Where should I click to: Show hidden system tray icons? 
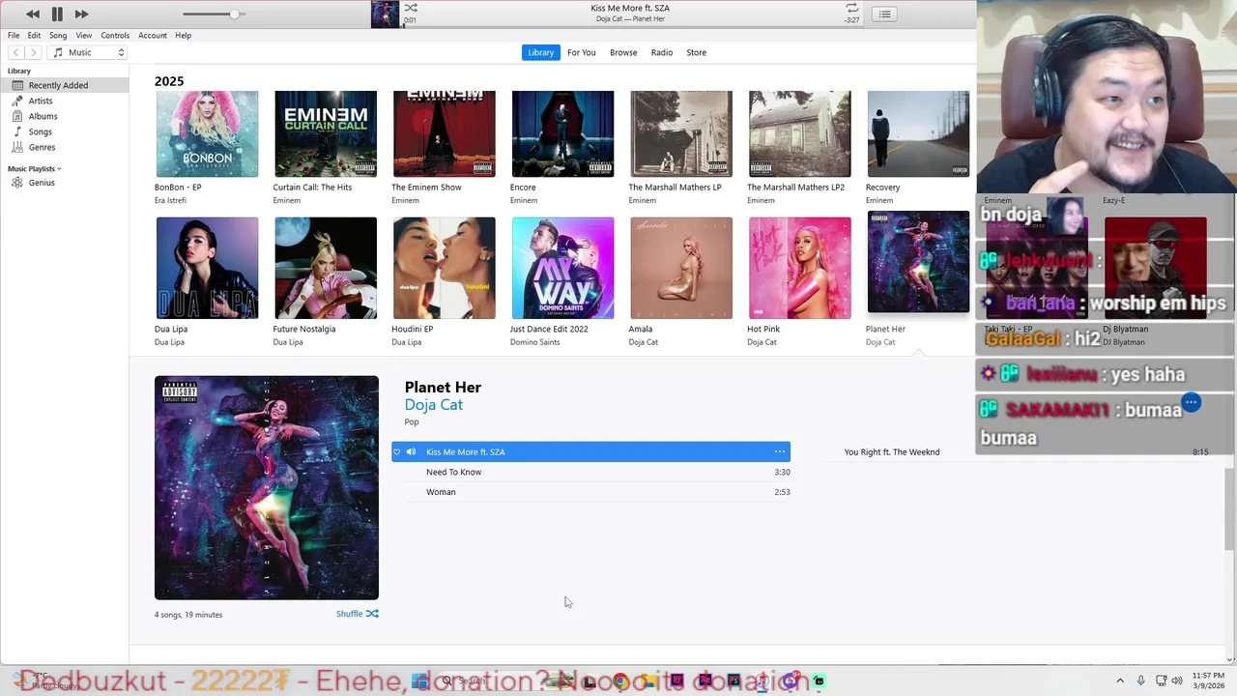coord(1120,681)
